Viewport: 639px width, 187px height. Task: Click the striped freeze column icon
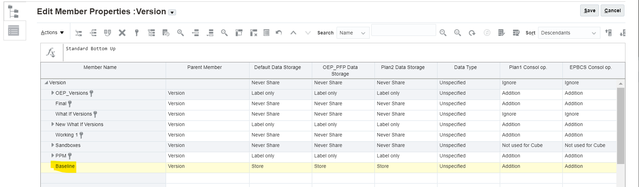(266, 33)
